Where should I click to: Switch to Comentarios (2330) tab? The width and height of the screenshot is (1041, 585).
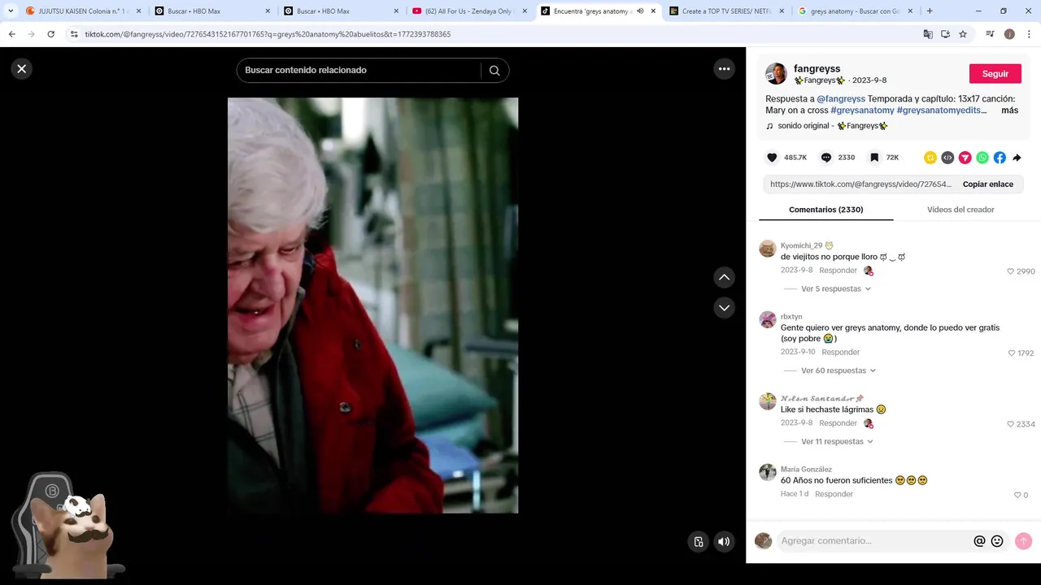click(x=825, y=210)
